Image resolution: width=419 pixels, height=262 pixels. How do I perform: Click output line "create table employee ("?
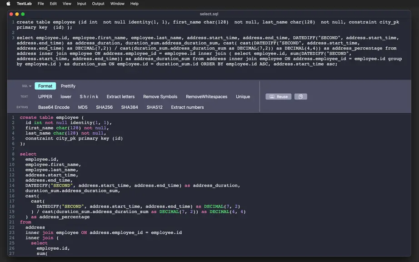click(x=51, y=117)
